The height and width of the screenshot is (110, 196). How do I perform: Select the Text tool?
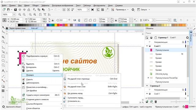3,71
